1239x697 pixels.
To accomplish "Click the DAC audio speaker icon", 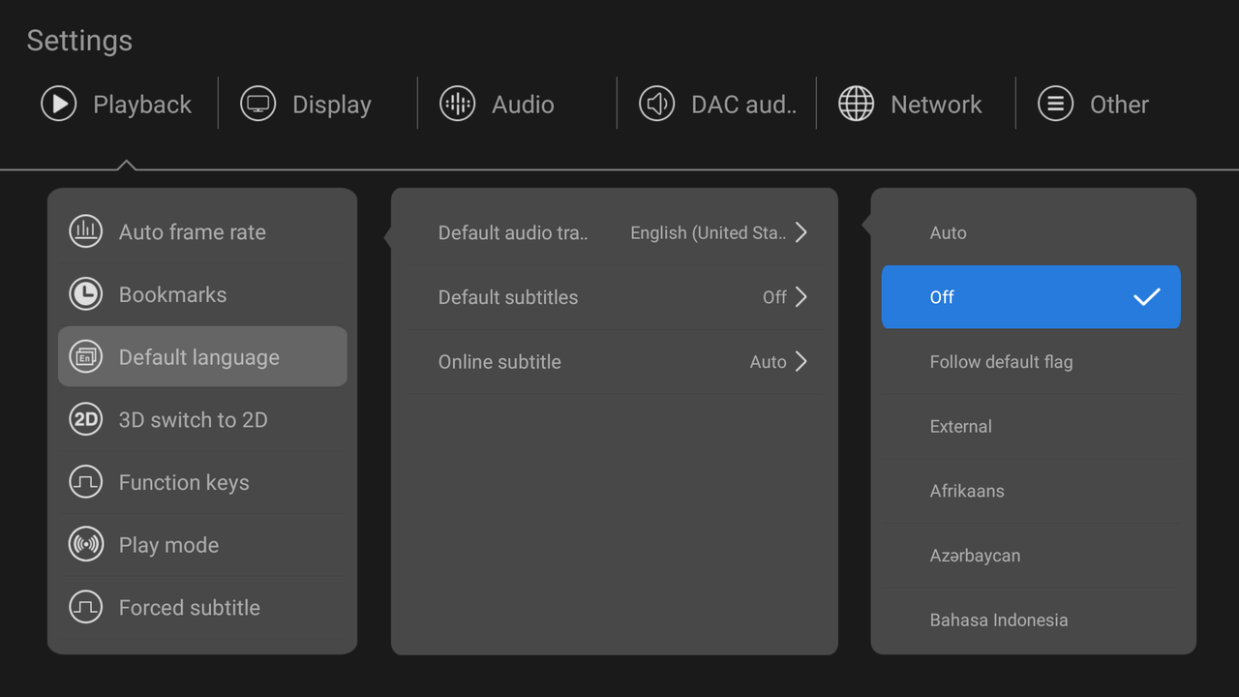I will click(657, 104).
